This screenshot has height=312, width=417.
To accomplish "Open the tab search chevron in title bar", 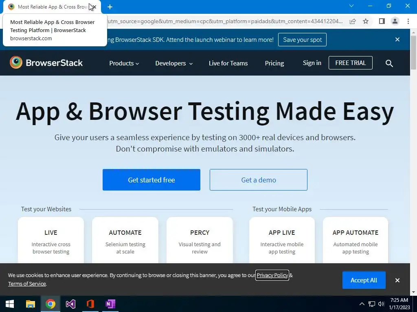I will 351,6.
